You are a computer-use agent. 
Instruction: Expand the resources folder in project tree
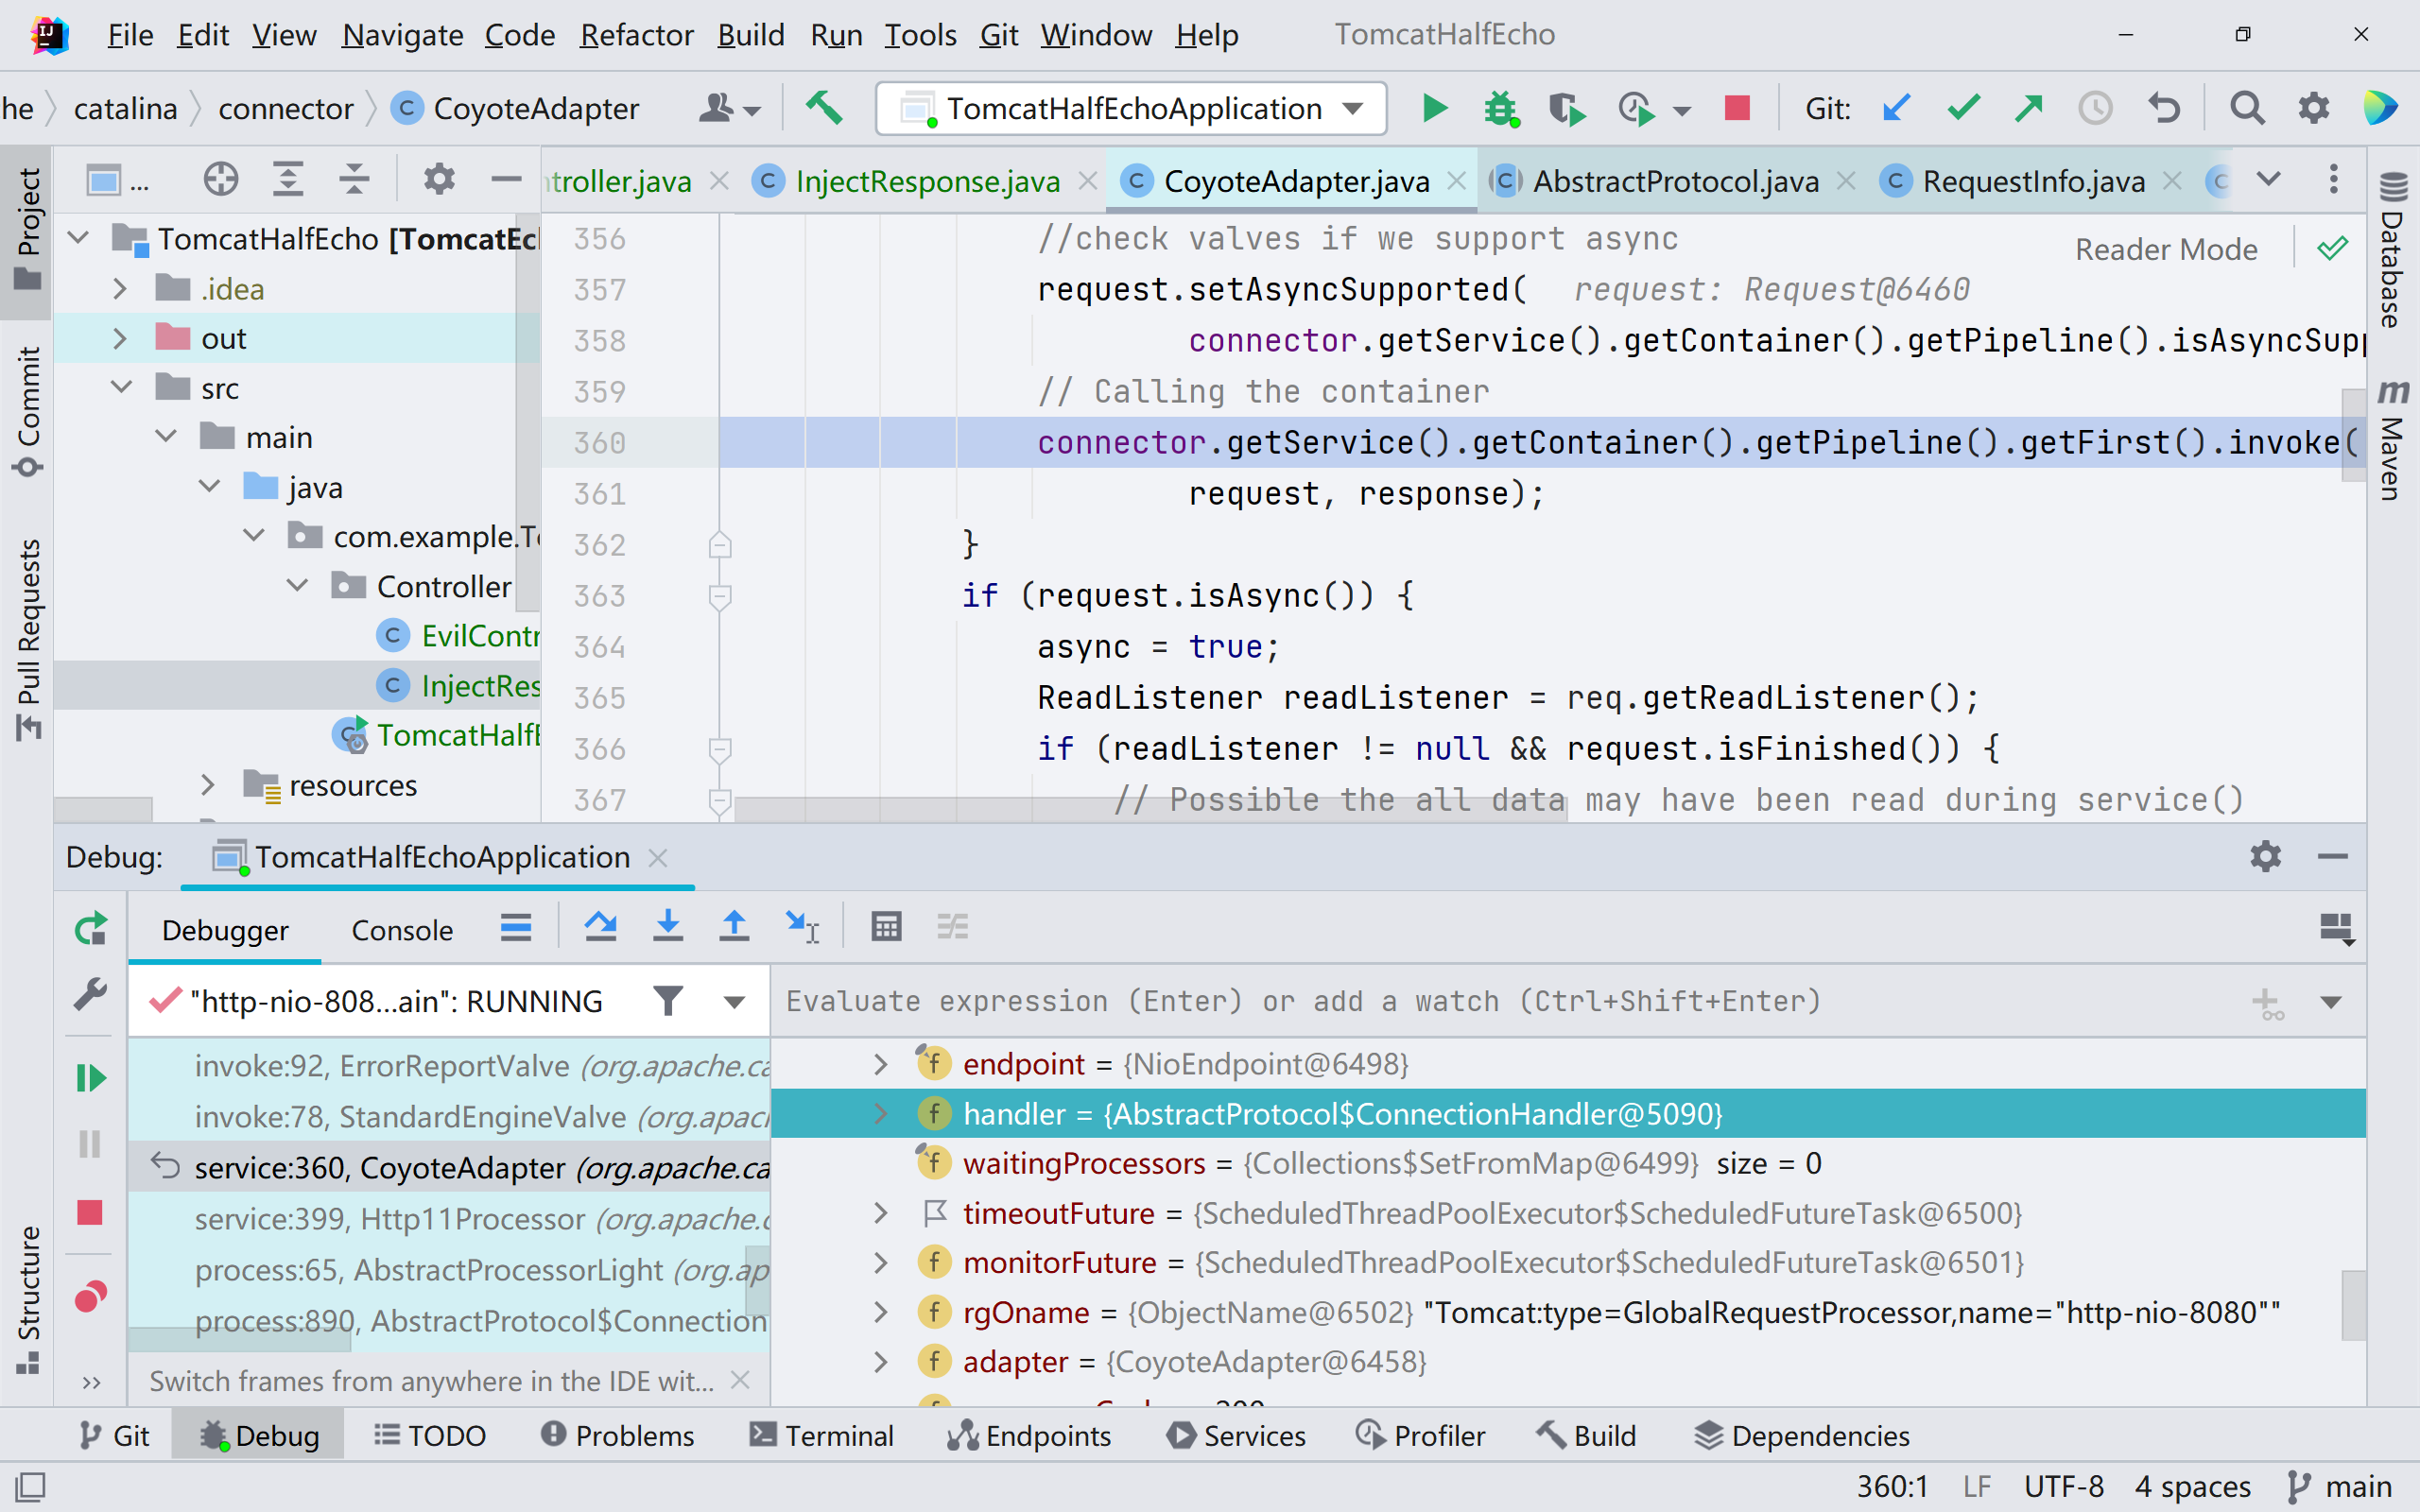coord(207,785)
